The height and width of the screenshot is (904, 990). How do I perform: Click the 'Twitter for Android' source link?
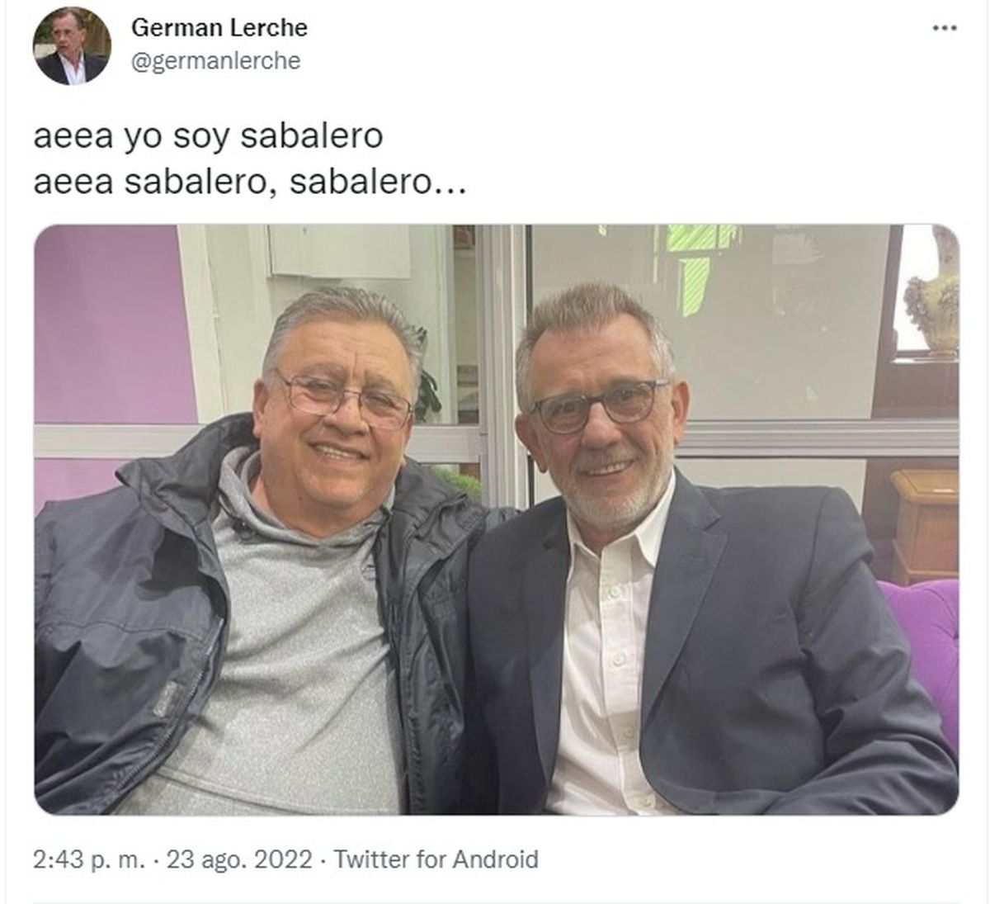pyautogui.click(x=436, y=859)
